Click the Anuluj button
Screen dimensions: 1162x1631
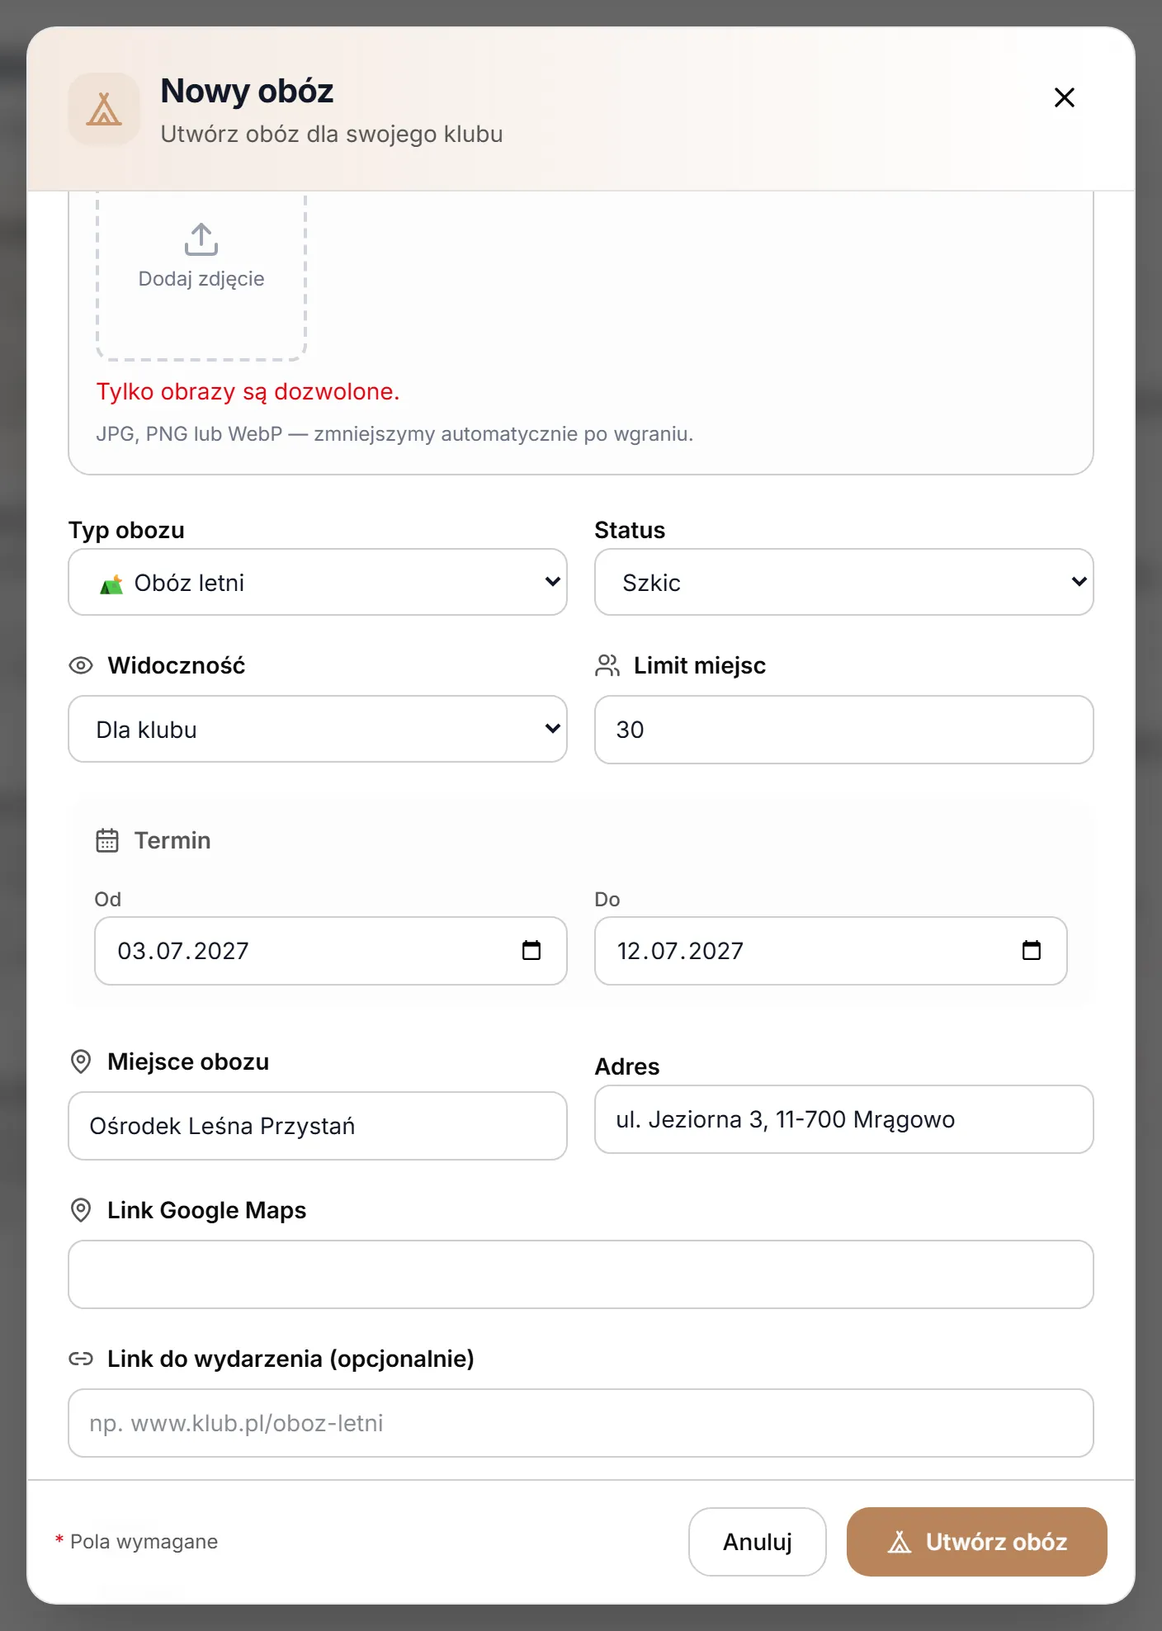pos(758,1542)
